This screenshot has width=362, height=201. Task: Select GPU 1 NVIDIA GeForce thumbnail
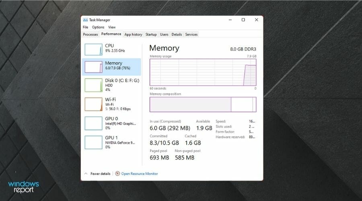(93, 142)
